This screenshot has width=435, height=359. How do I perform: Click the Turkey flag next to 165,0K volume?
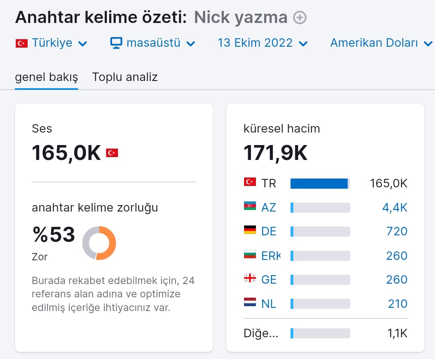tap(112, 153)
